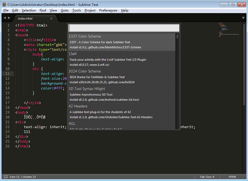Click the Sublime Text title bar icon
This screenshot has height=181, width=248.
click(4, 4)
